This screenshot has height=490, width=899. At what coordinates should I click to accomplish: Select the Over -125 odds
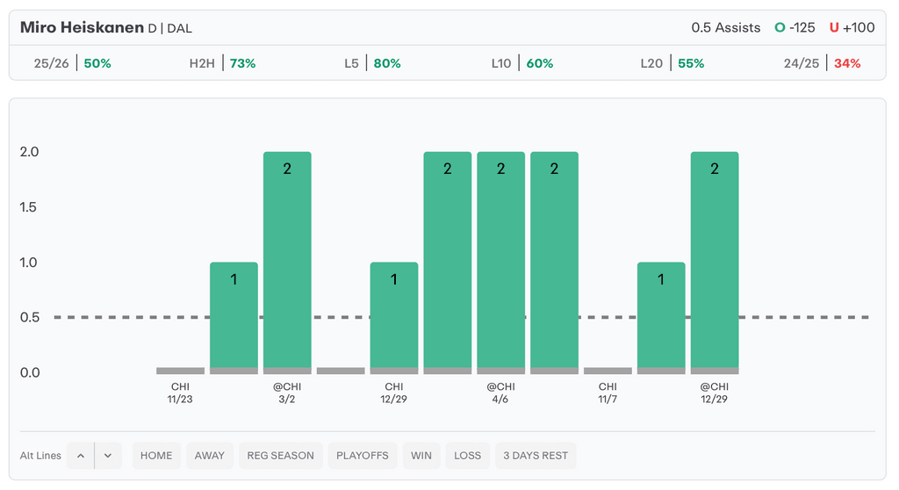pyautogui.click(x=795, y=27)
